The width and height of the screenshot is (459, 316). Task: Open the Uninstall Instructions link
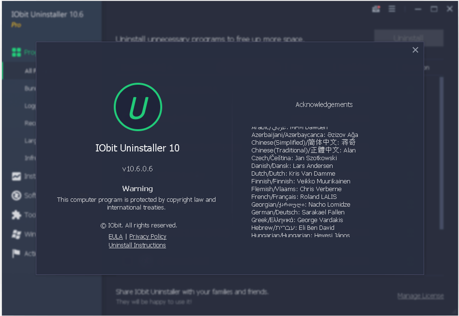click(138, 245)
